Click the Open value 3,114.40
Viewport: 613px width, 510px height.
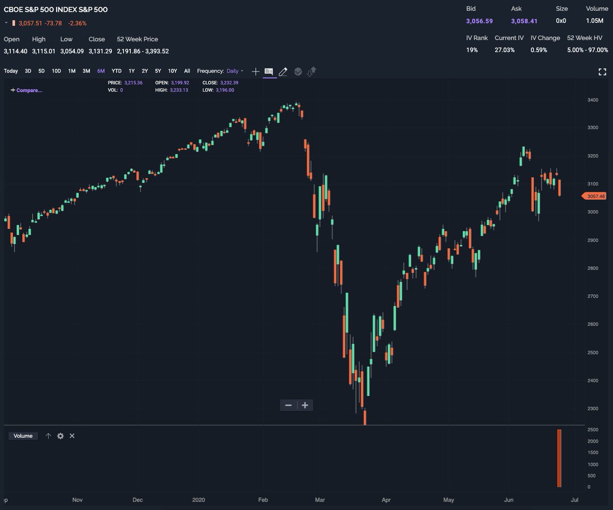point(15,51)
